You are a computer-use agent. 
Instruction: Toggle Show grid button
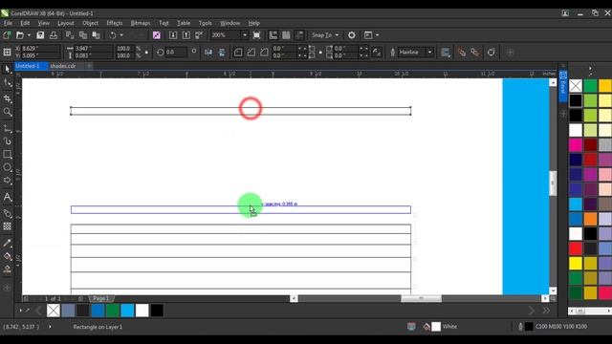286,35
